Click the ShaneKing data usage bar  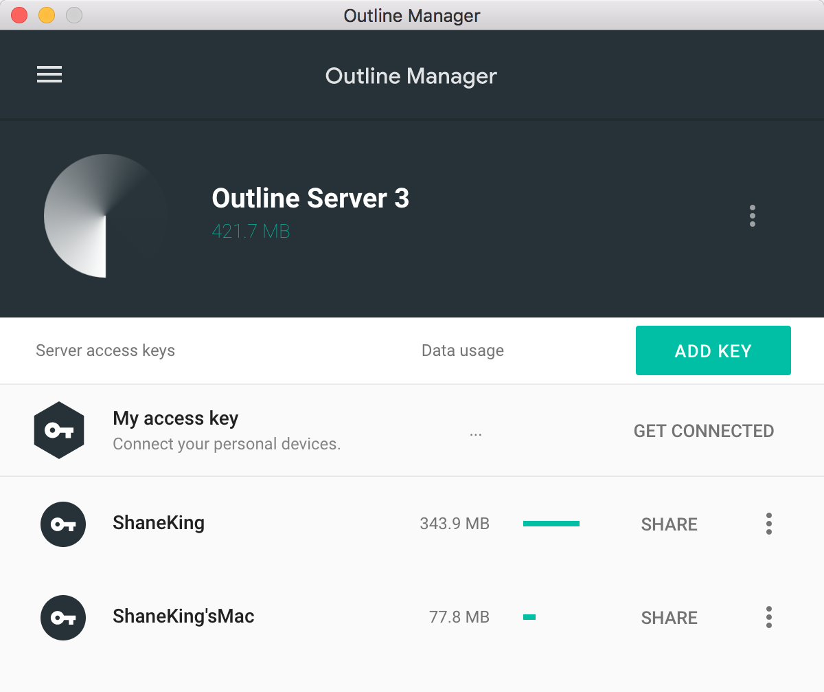pyautogui.click(x=551, y=524)
